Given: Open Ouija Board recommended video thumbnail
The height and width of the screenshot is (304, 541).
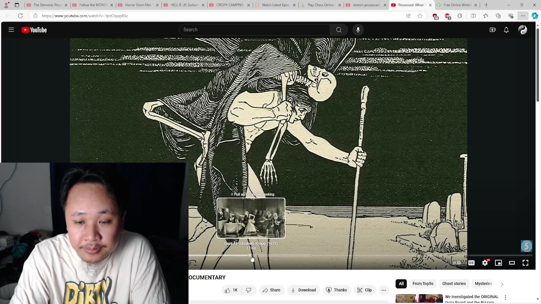Looking at the screenshot, I should point(419,299).
